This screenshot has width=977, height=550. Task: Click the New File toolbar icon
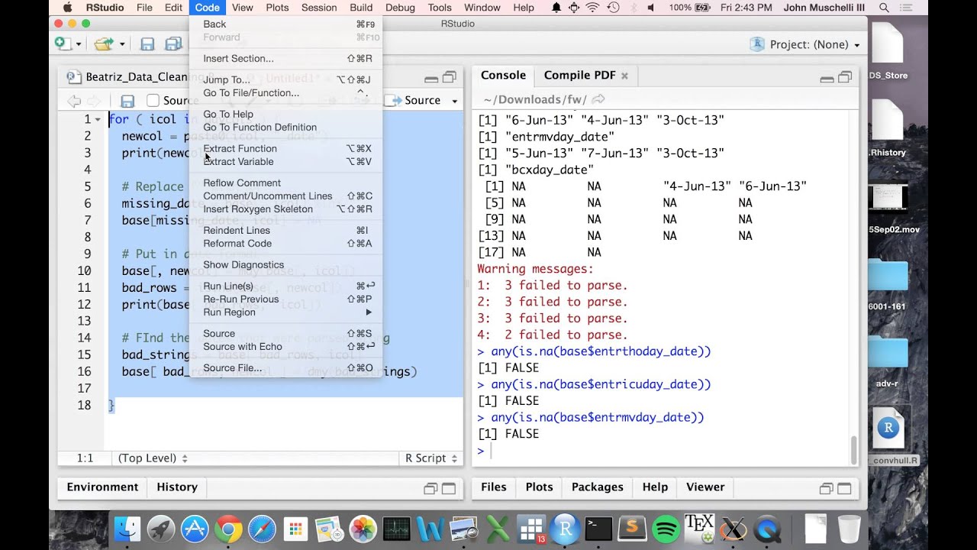[63, 44]
